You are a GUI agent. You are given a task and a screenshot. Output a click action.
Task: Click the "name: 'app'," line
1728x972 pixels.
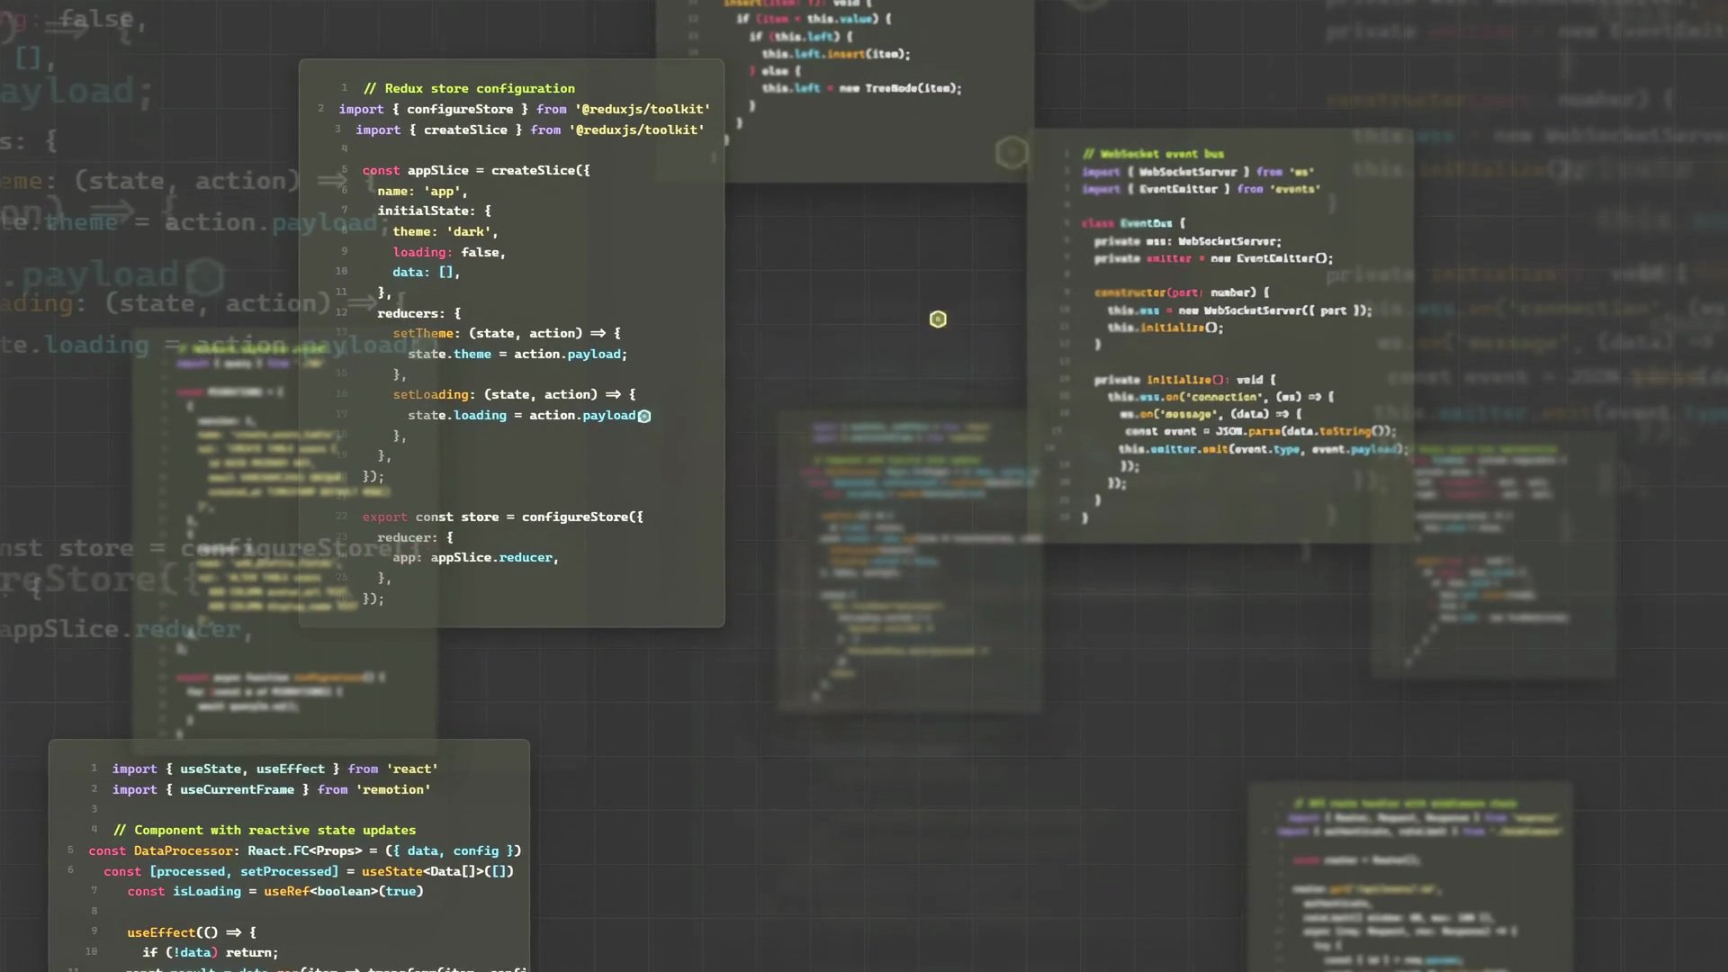[x=422, y=191]
